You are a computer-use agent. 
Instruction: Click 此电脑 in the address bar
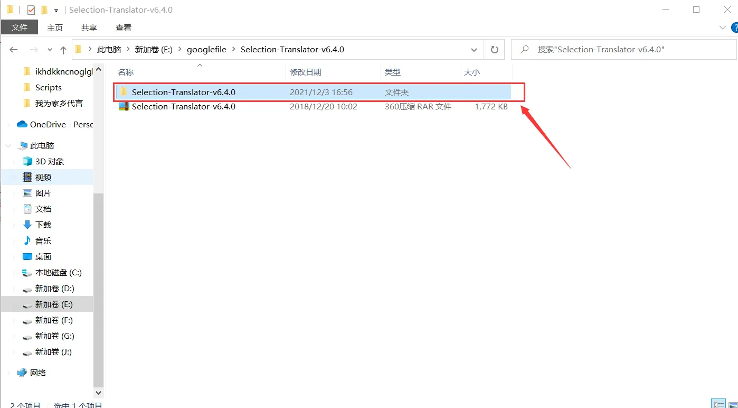109,49
